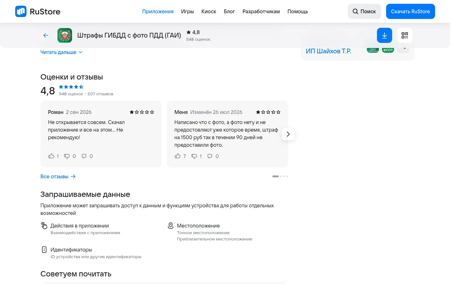Click the Местоположение pin icon
Viewport: 455px width, 284px height.
tap(171, 226)
